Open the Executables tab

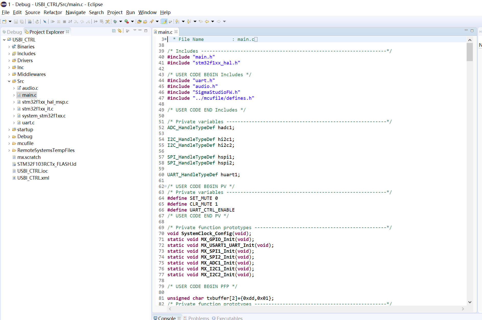pos(227,318)
